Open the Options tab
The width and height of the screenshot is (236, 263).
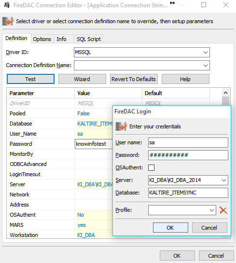[x=42, y=39]
